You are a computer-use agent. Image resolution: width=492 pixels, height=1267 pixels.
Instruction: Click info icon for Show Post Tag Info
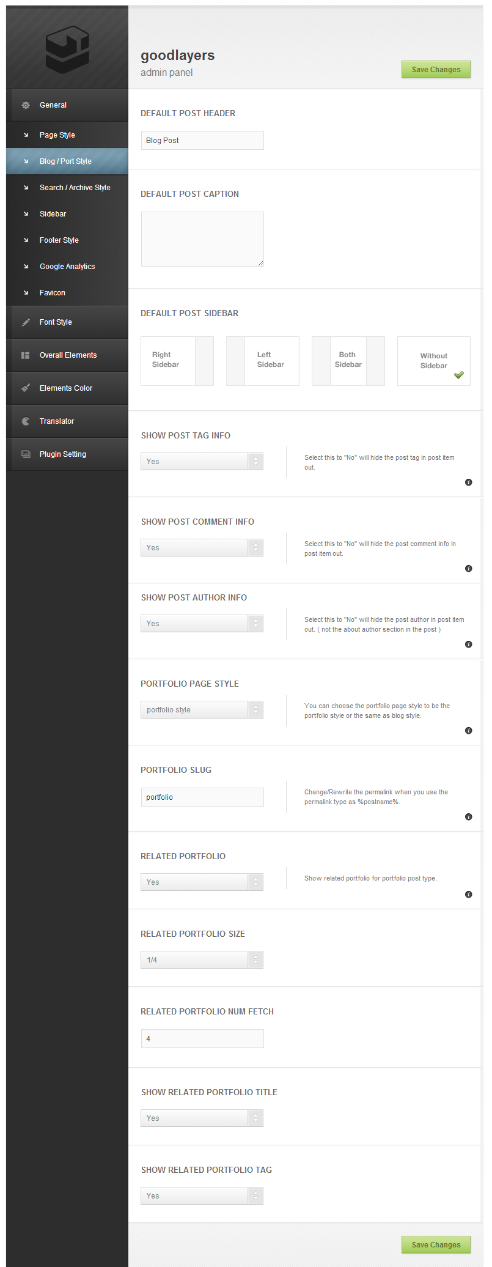(469, 482)
